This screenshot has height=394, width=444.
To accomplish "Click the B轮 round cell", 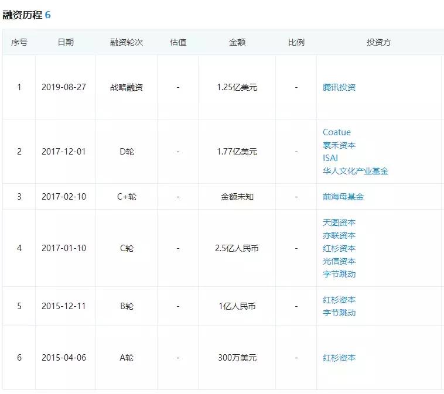I will click(127, 306).
